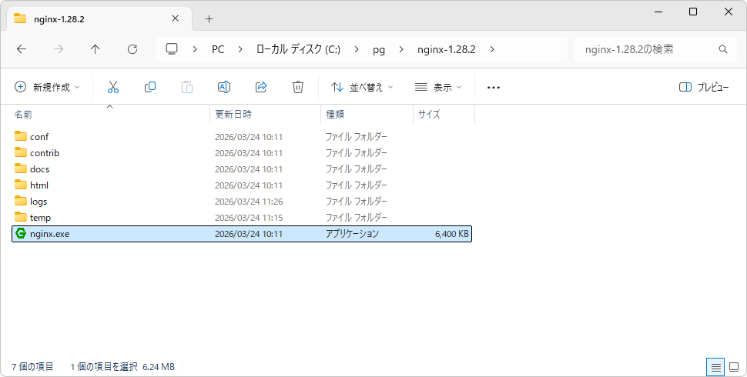
Task: Click the Paste clipboard icon
Action: point(187,87)
